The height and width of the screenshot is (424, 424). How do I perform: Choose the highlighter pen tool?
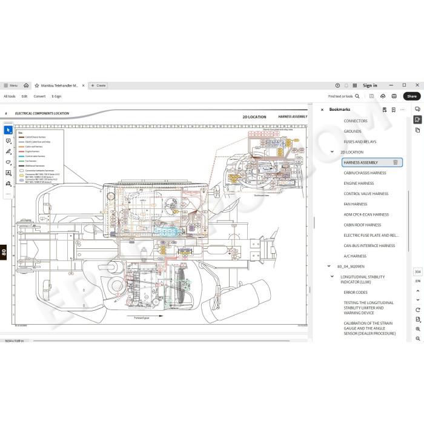point(8,151)
